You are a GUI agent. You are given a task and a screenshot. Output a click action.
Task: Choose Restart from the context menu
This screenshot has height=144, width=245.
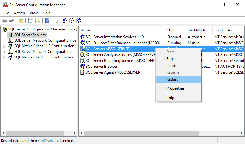(172, 79)
